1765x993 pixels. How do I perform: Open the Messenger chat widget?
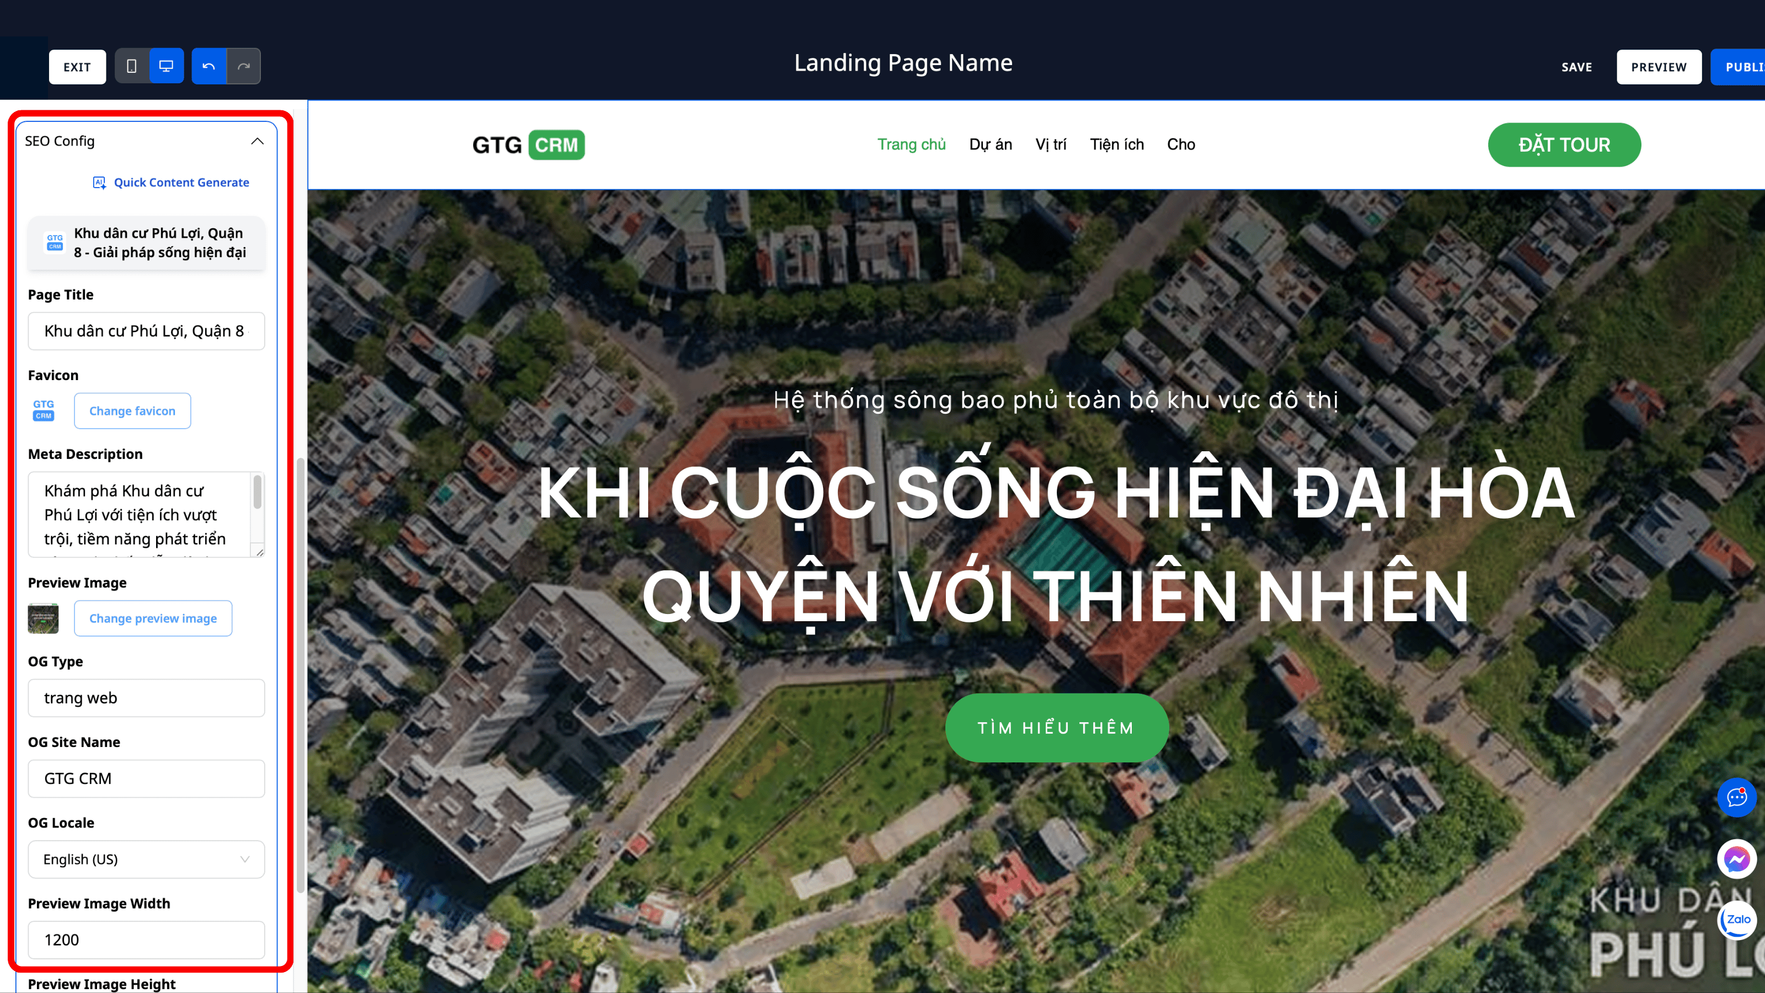pyautogui.click(x=1737, y=859)
